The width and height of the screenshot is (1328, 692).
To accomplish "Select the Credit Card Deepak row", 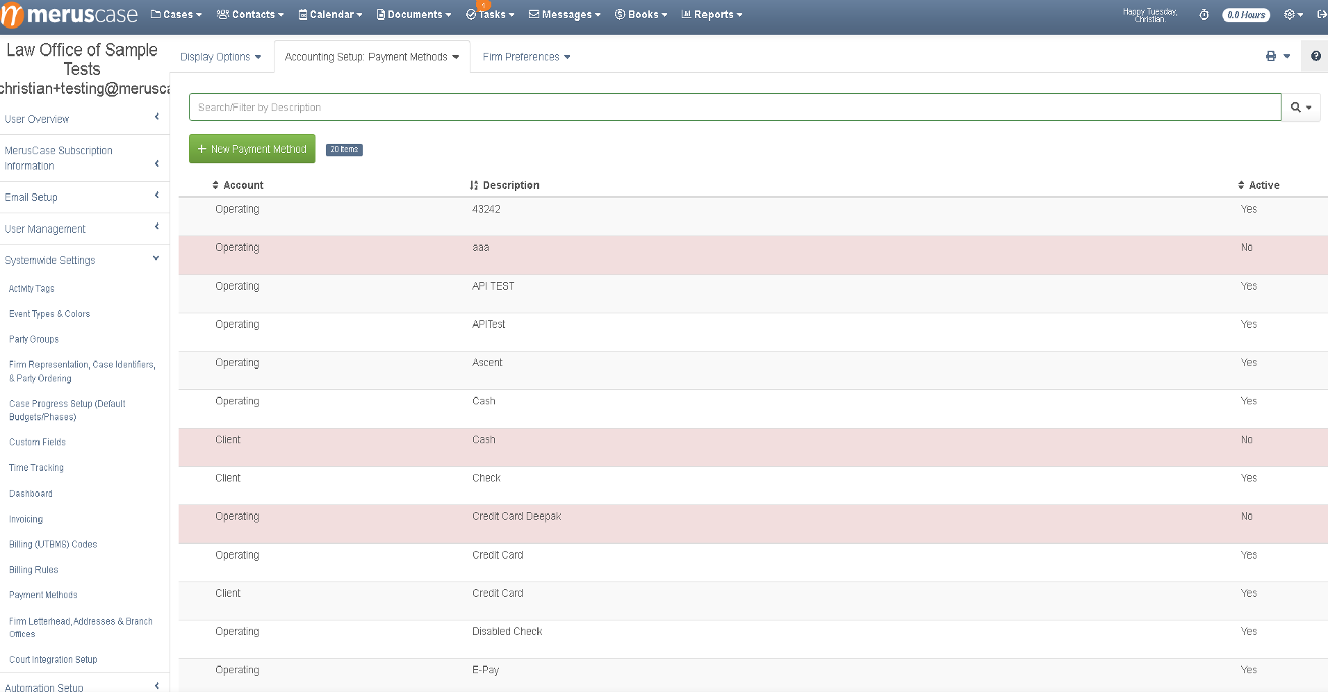I will click(x=753, y=524).
